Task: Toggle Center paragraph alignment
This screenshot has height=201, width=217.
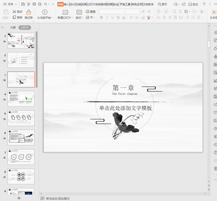Action: click(164, 17)
